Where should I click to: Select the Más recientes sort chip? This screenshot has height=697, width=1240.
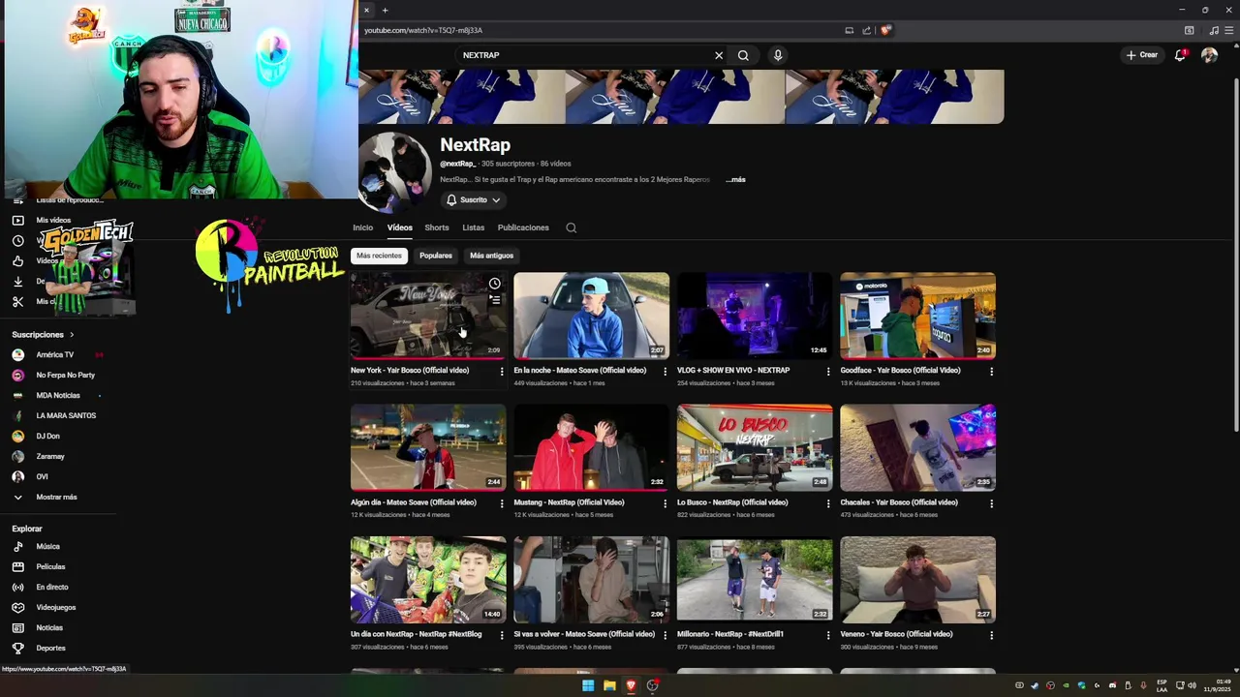[379, 256]
